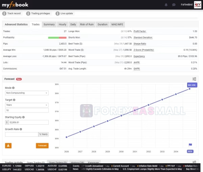
Task: Open the messages chat bubble icon
Action: click(x=174, y=5)
